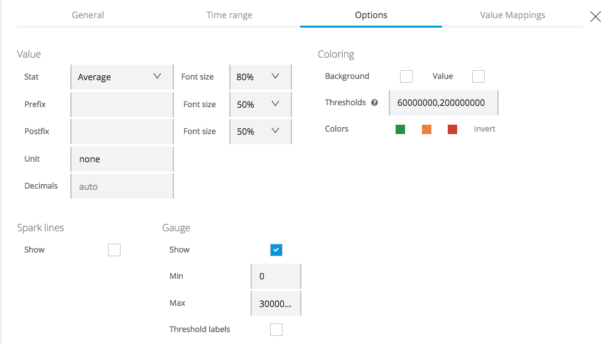Viewport: 611px width, 344px height.
Task: Expand the Prefix font size dropdown
Action: (x=260, y=105)
